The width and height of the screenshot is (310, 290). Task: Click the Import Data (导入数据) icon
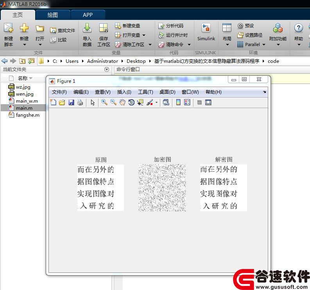coord(87,28)
